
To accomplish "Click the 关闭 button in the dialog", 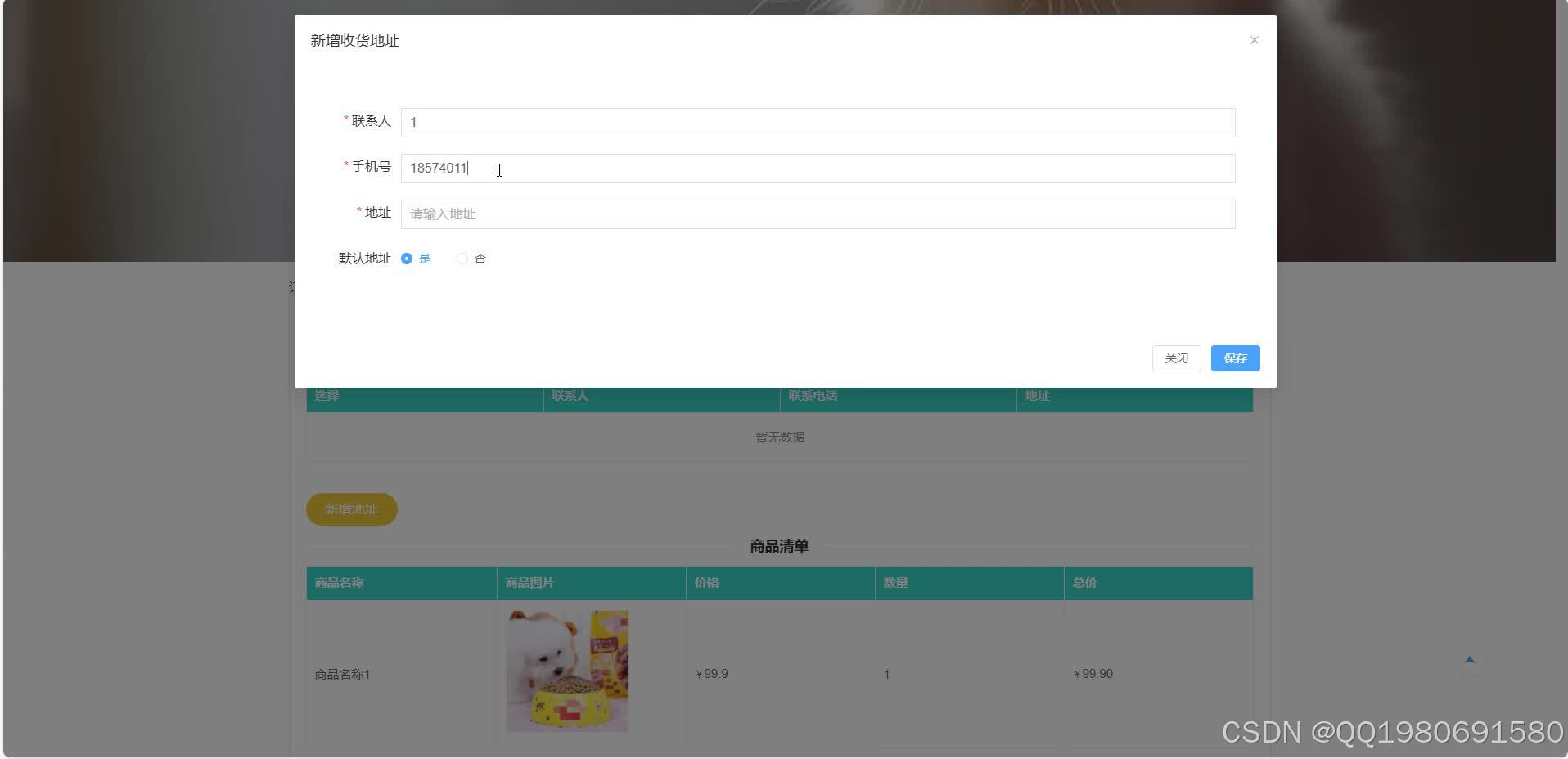I will [1176, 358].
